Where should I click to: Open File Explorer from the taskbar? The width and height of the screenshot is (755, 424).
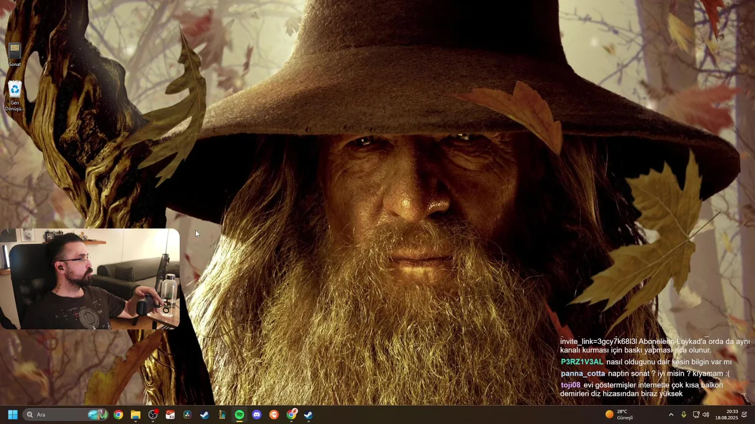coord(136,415)
